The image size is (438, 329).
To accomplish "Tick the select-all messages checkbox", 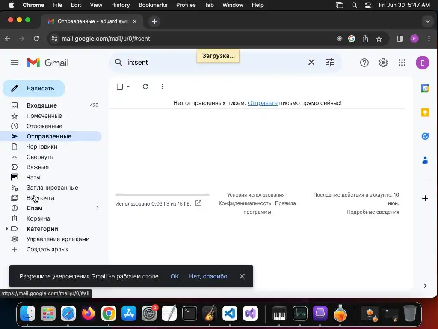I will tap(120, 87).
